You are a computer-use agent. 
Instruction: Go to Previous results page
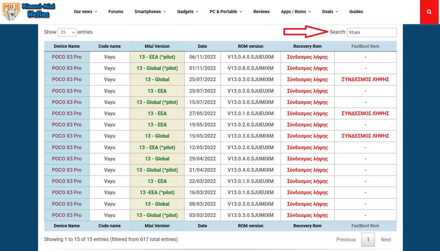coord(346,239)
